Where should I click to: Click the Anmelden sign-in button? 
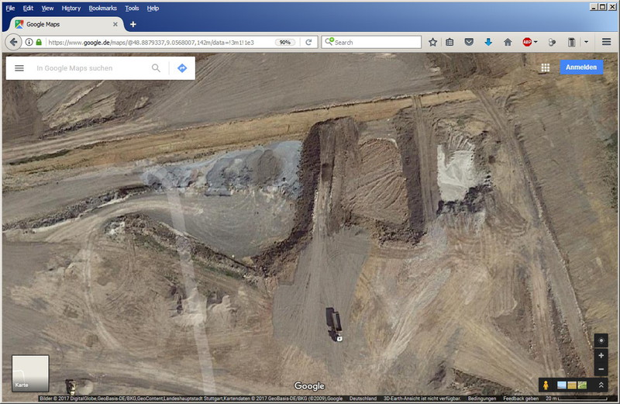coord(581,67)
